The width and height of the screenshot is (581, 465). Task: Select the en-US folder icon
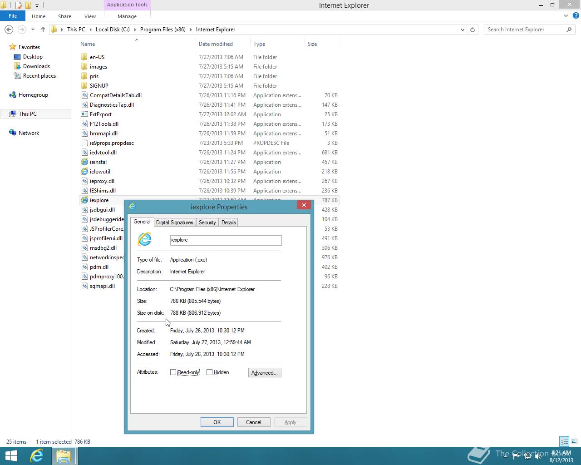(x=84, y=57)
